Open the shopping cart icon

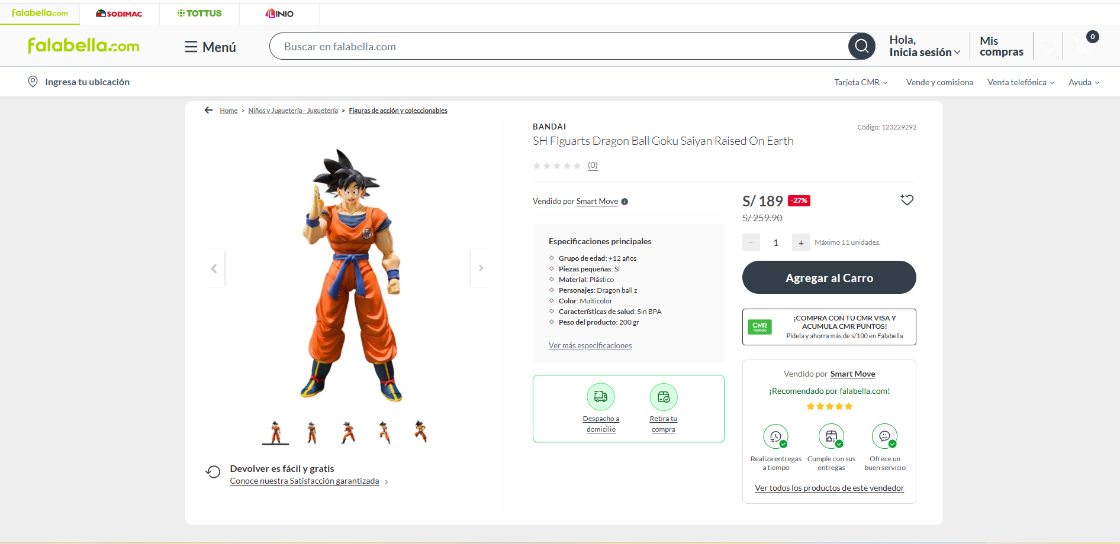pos(1084,46)
